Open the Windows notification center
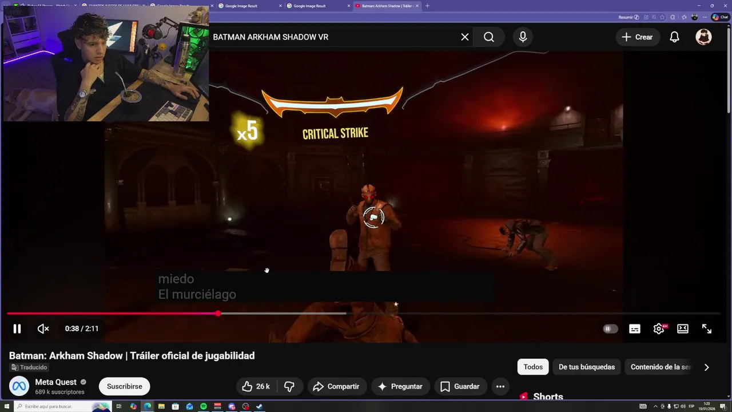 point(723,406)
